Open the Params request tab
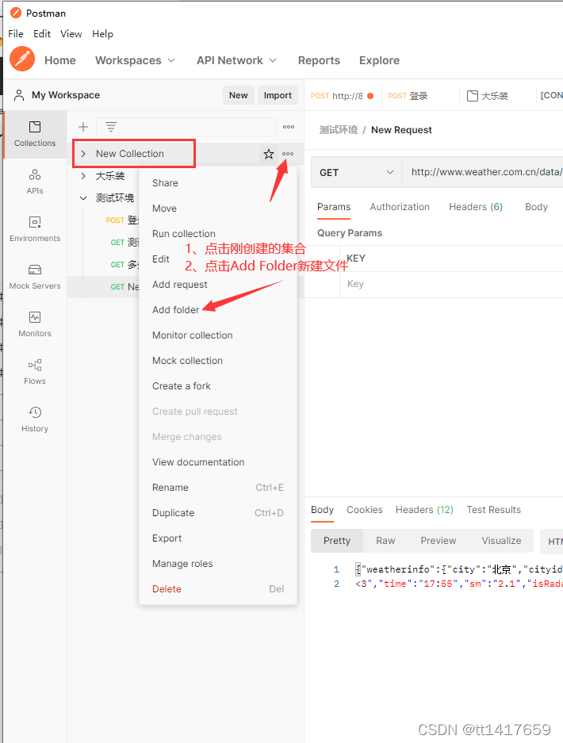This screenshot has width=563, height=743. click(x=334, y=207)
